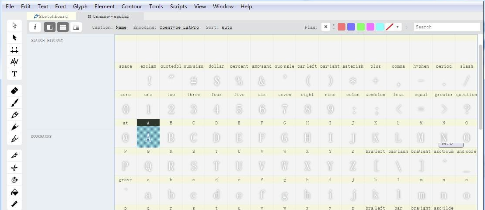485x210 pixels.
Task: Open the Font menu
Action: click(60, 6)
